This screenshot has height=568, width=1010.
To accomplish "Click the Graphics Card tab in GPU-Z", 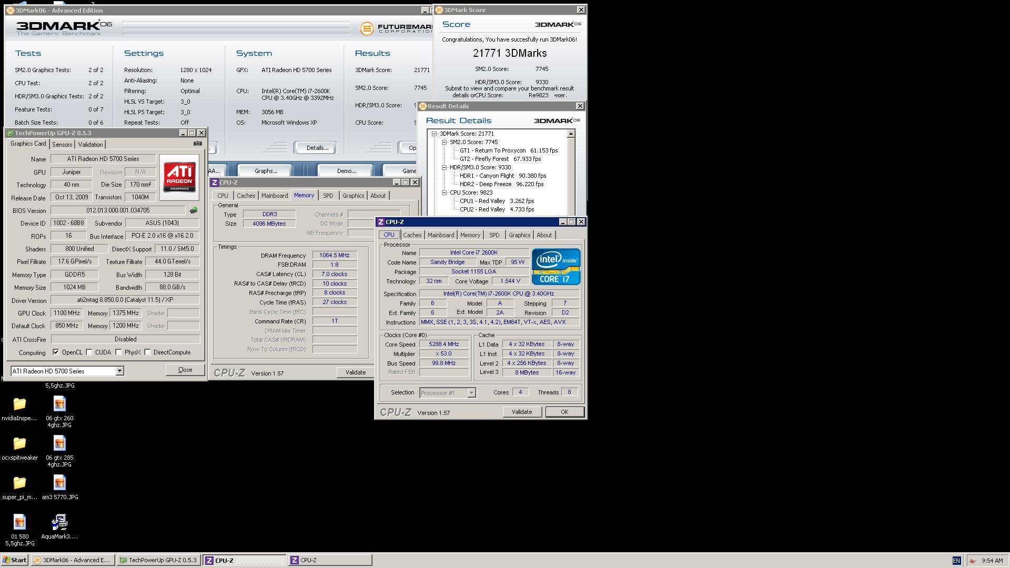I will pyautogui.click(x=28, y=144).
